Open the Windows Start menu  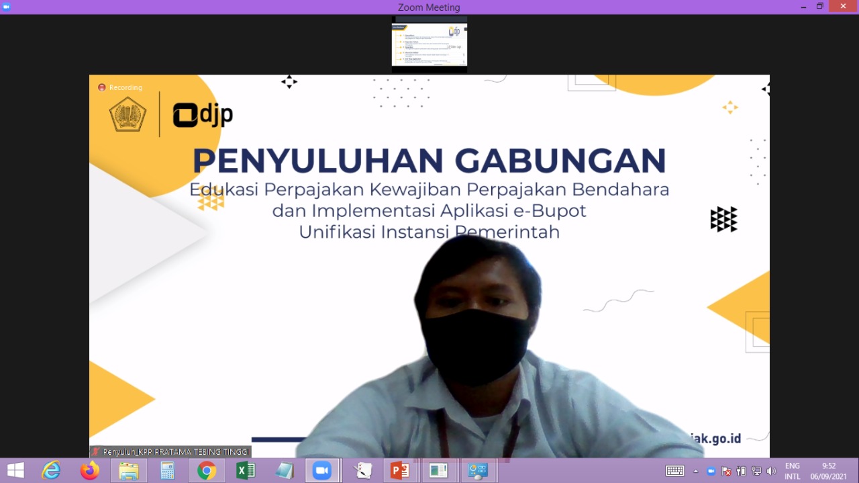click(x=15, y=471)
